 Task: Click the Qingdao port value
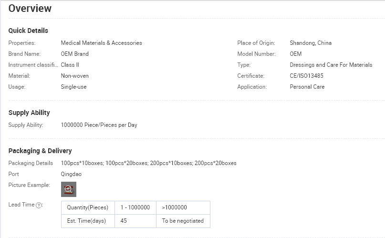[71, 174]
